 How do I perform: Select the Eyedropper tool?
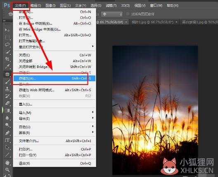coord(7,66)
